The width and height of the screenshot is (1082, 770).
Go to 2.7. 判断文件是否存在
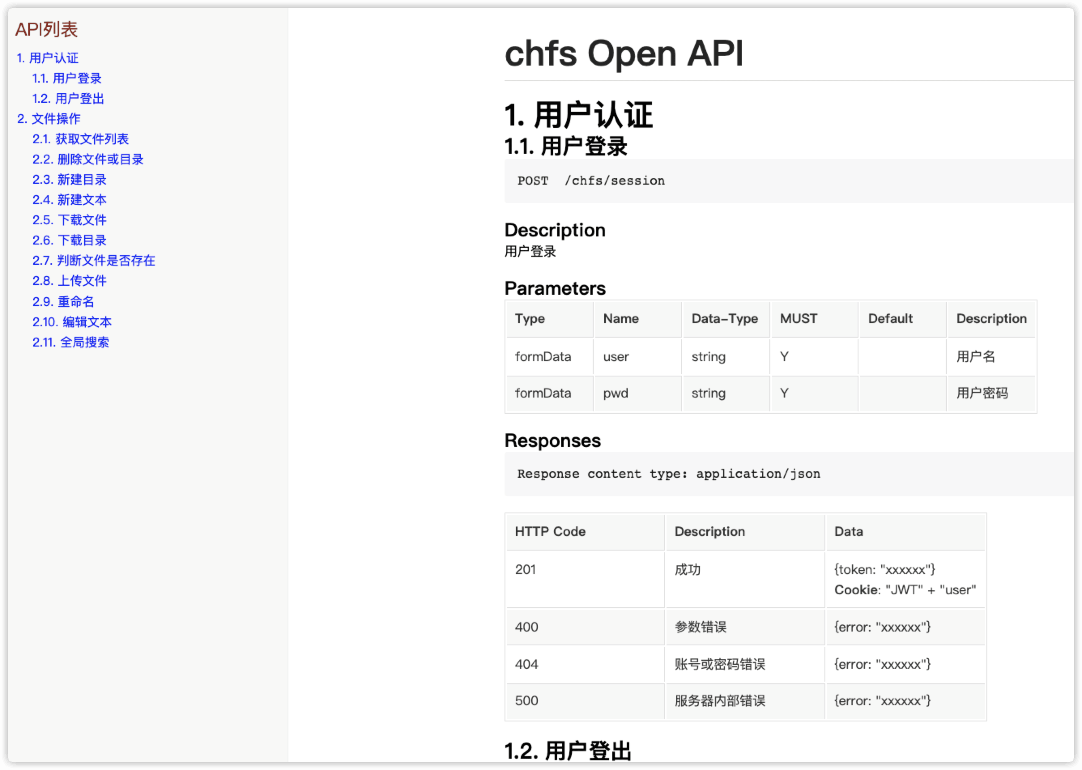(94, 260)
